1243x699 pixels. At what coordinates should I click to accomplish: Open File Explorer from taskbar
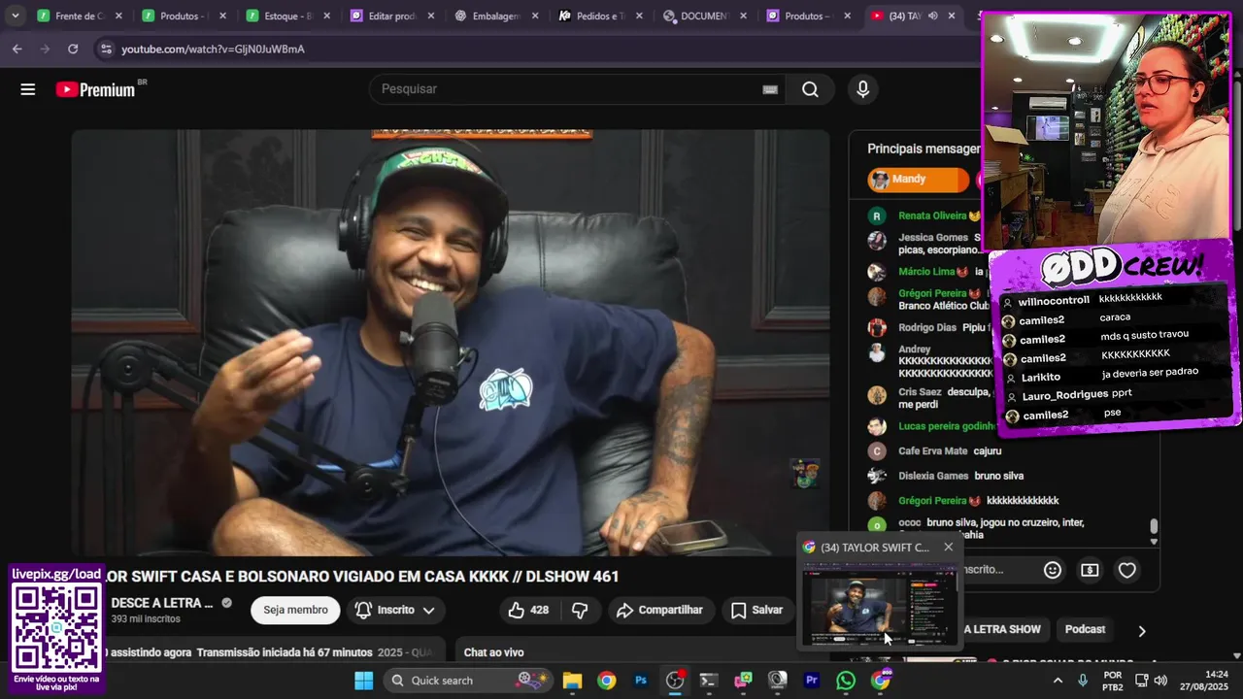(x=572, y=681)
